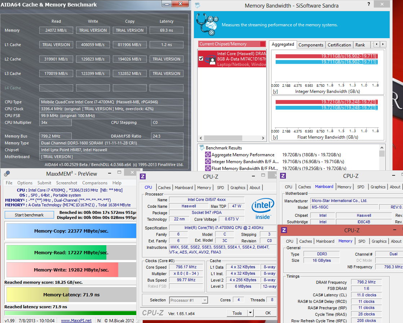Click the Z icon in CPU-Z Mainboard window

click(283, 176)
